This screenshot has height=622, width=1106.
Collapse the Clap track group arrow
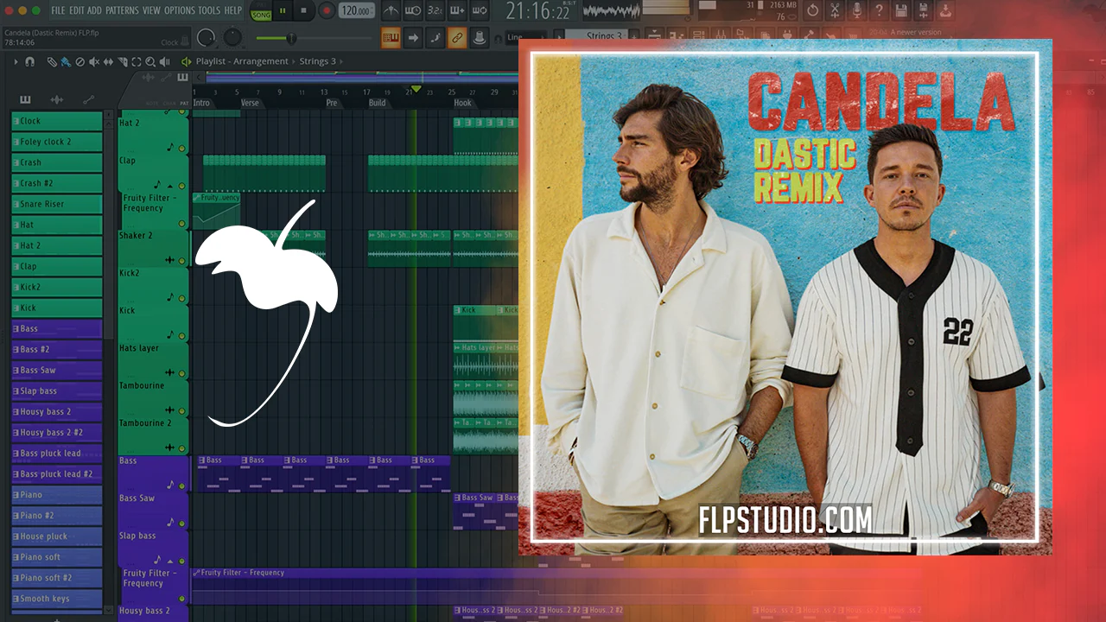[170, 186]
